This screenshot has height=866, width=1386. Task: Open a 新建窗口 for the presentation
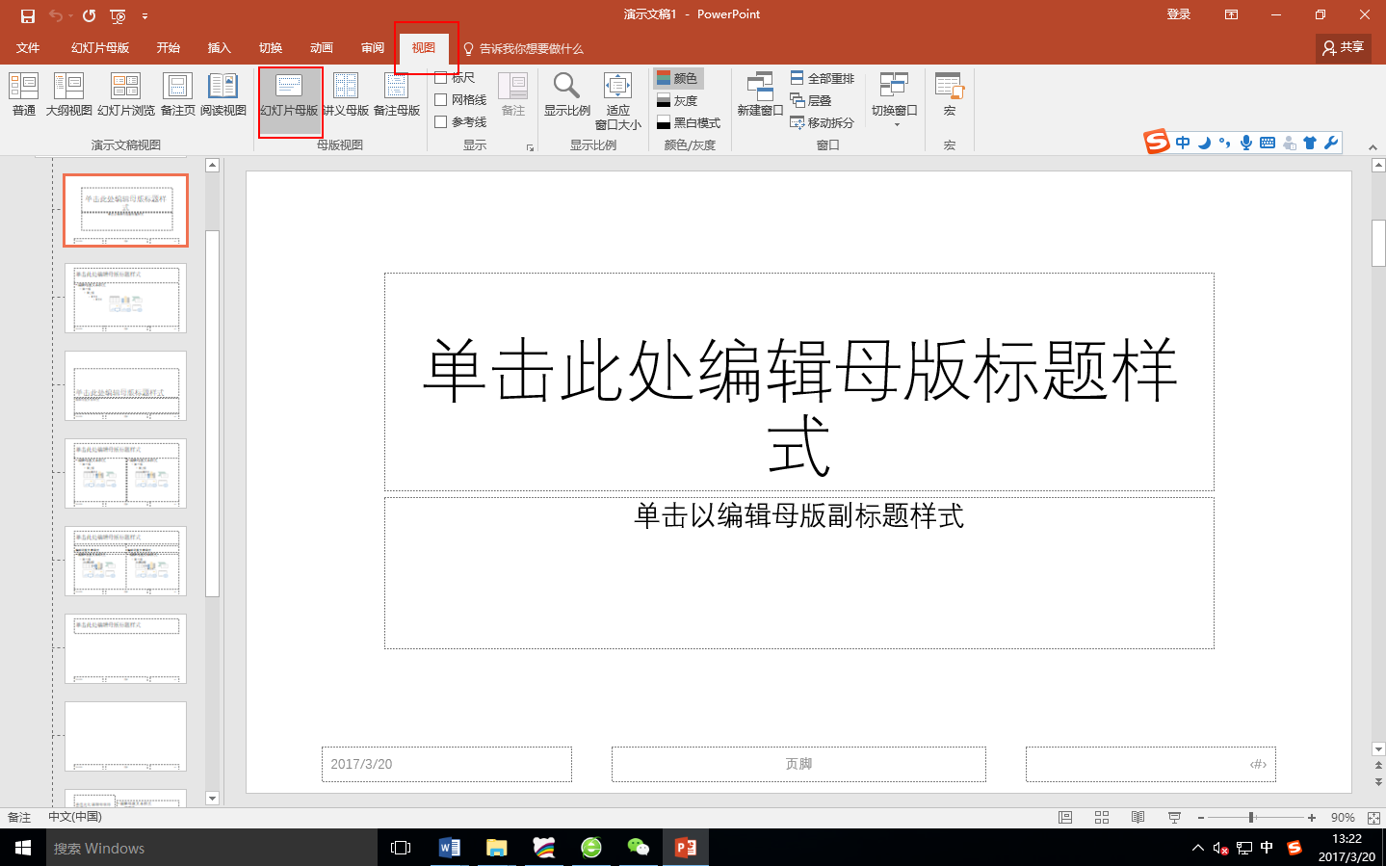[x=760, y=96]
